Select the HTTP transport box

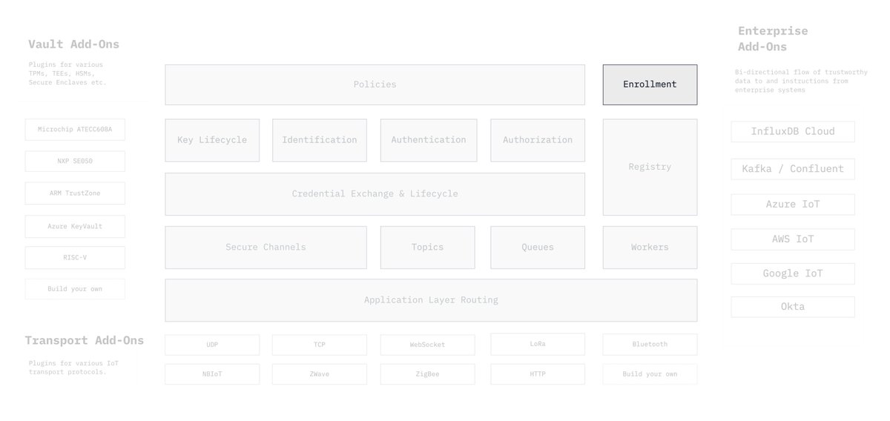538,374
